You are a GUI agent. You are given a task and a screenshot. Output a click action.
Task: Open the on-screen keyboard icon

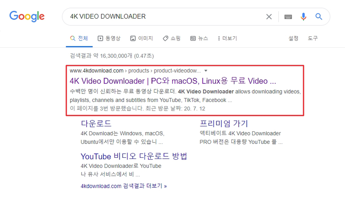[x=288, y=17]
